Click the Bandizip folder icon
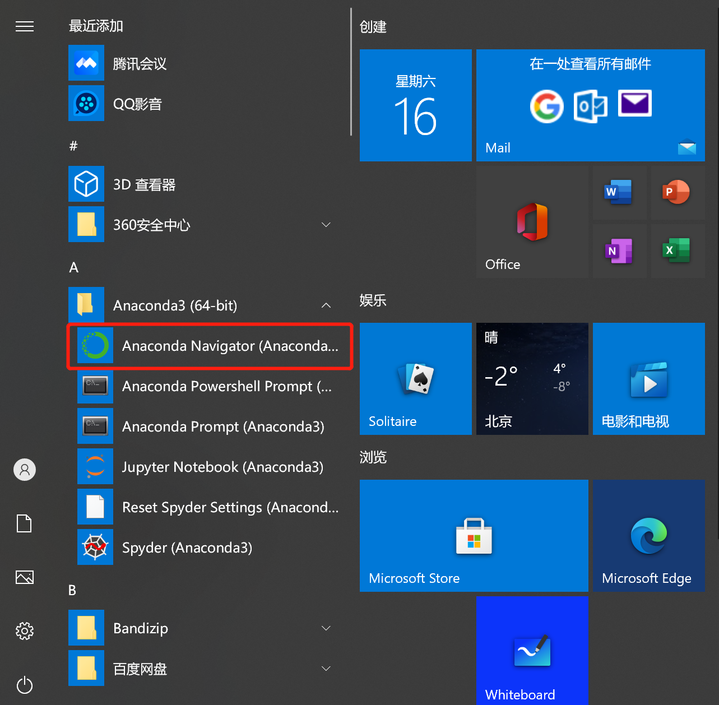The image size is (719, 705). [x=86, y=628]
